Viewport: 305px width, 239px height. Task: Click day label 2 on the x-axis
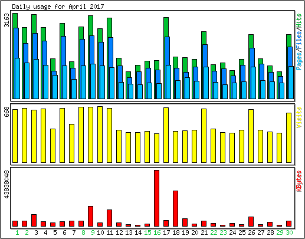(x=27, y=233)
